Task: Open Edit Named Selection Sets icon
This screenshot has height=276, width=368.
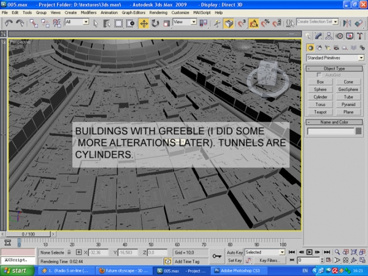Action: point(290,23)
